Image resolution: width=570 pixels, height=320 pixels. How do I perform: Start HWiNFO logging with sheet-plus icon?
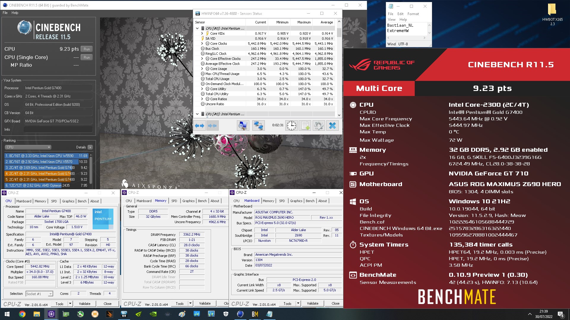point(305,126)
